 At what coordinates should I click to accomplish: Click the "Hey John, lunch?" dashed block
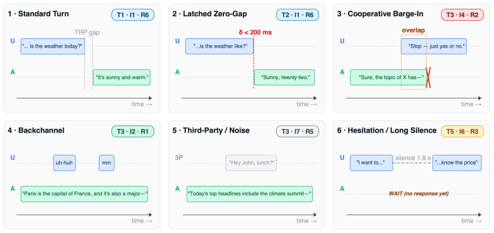(251, 163)
